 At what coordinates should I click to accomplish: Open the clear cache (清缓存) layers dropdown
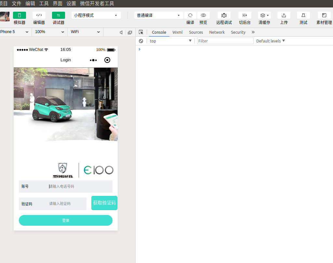pos(264,15)
